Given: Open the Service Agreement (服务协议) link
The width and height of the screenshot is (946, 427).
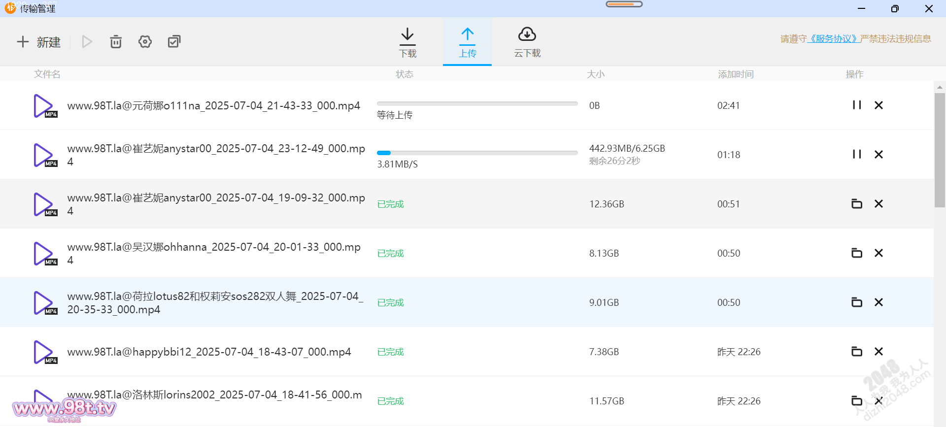Looking at the screenshot, I should (x=834, y=39).
